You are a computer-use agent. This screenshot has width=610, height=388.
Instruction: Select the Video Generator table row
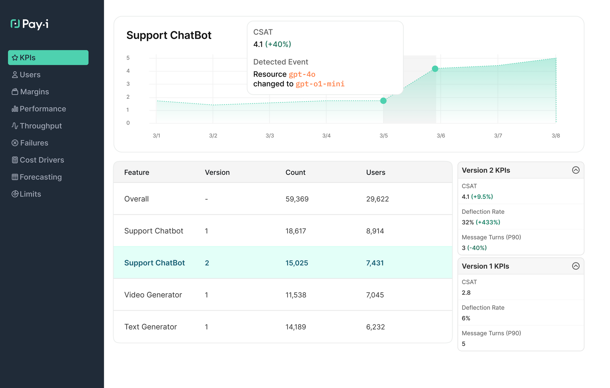[x=282, y=295]
